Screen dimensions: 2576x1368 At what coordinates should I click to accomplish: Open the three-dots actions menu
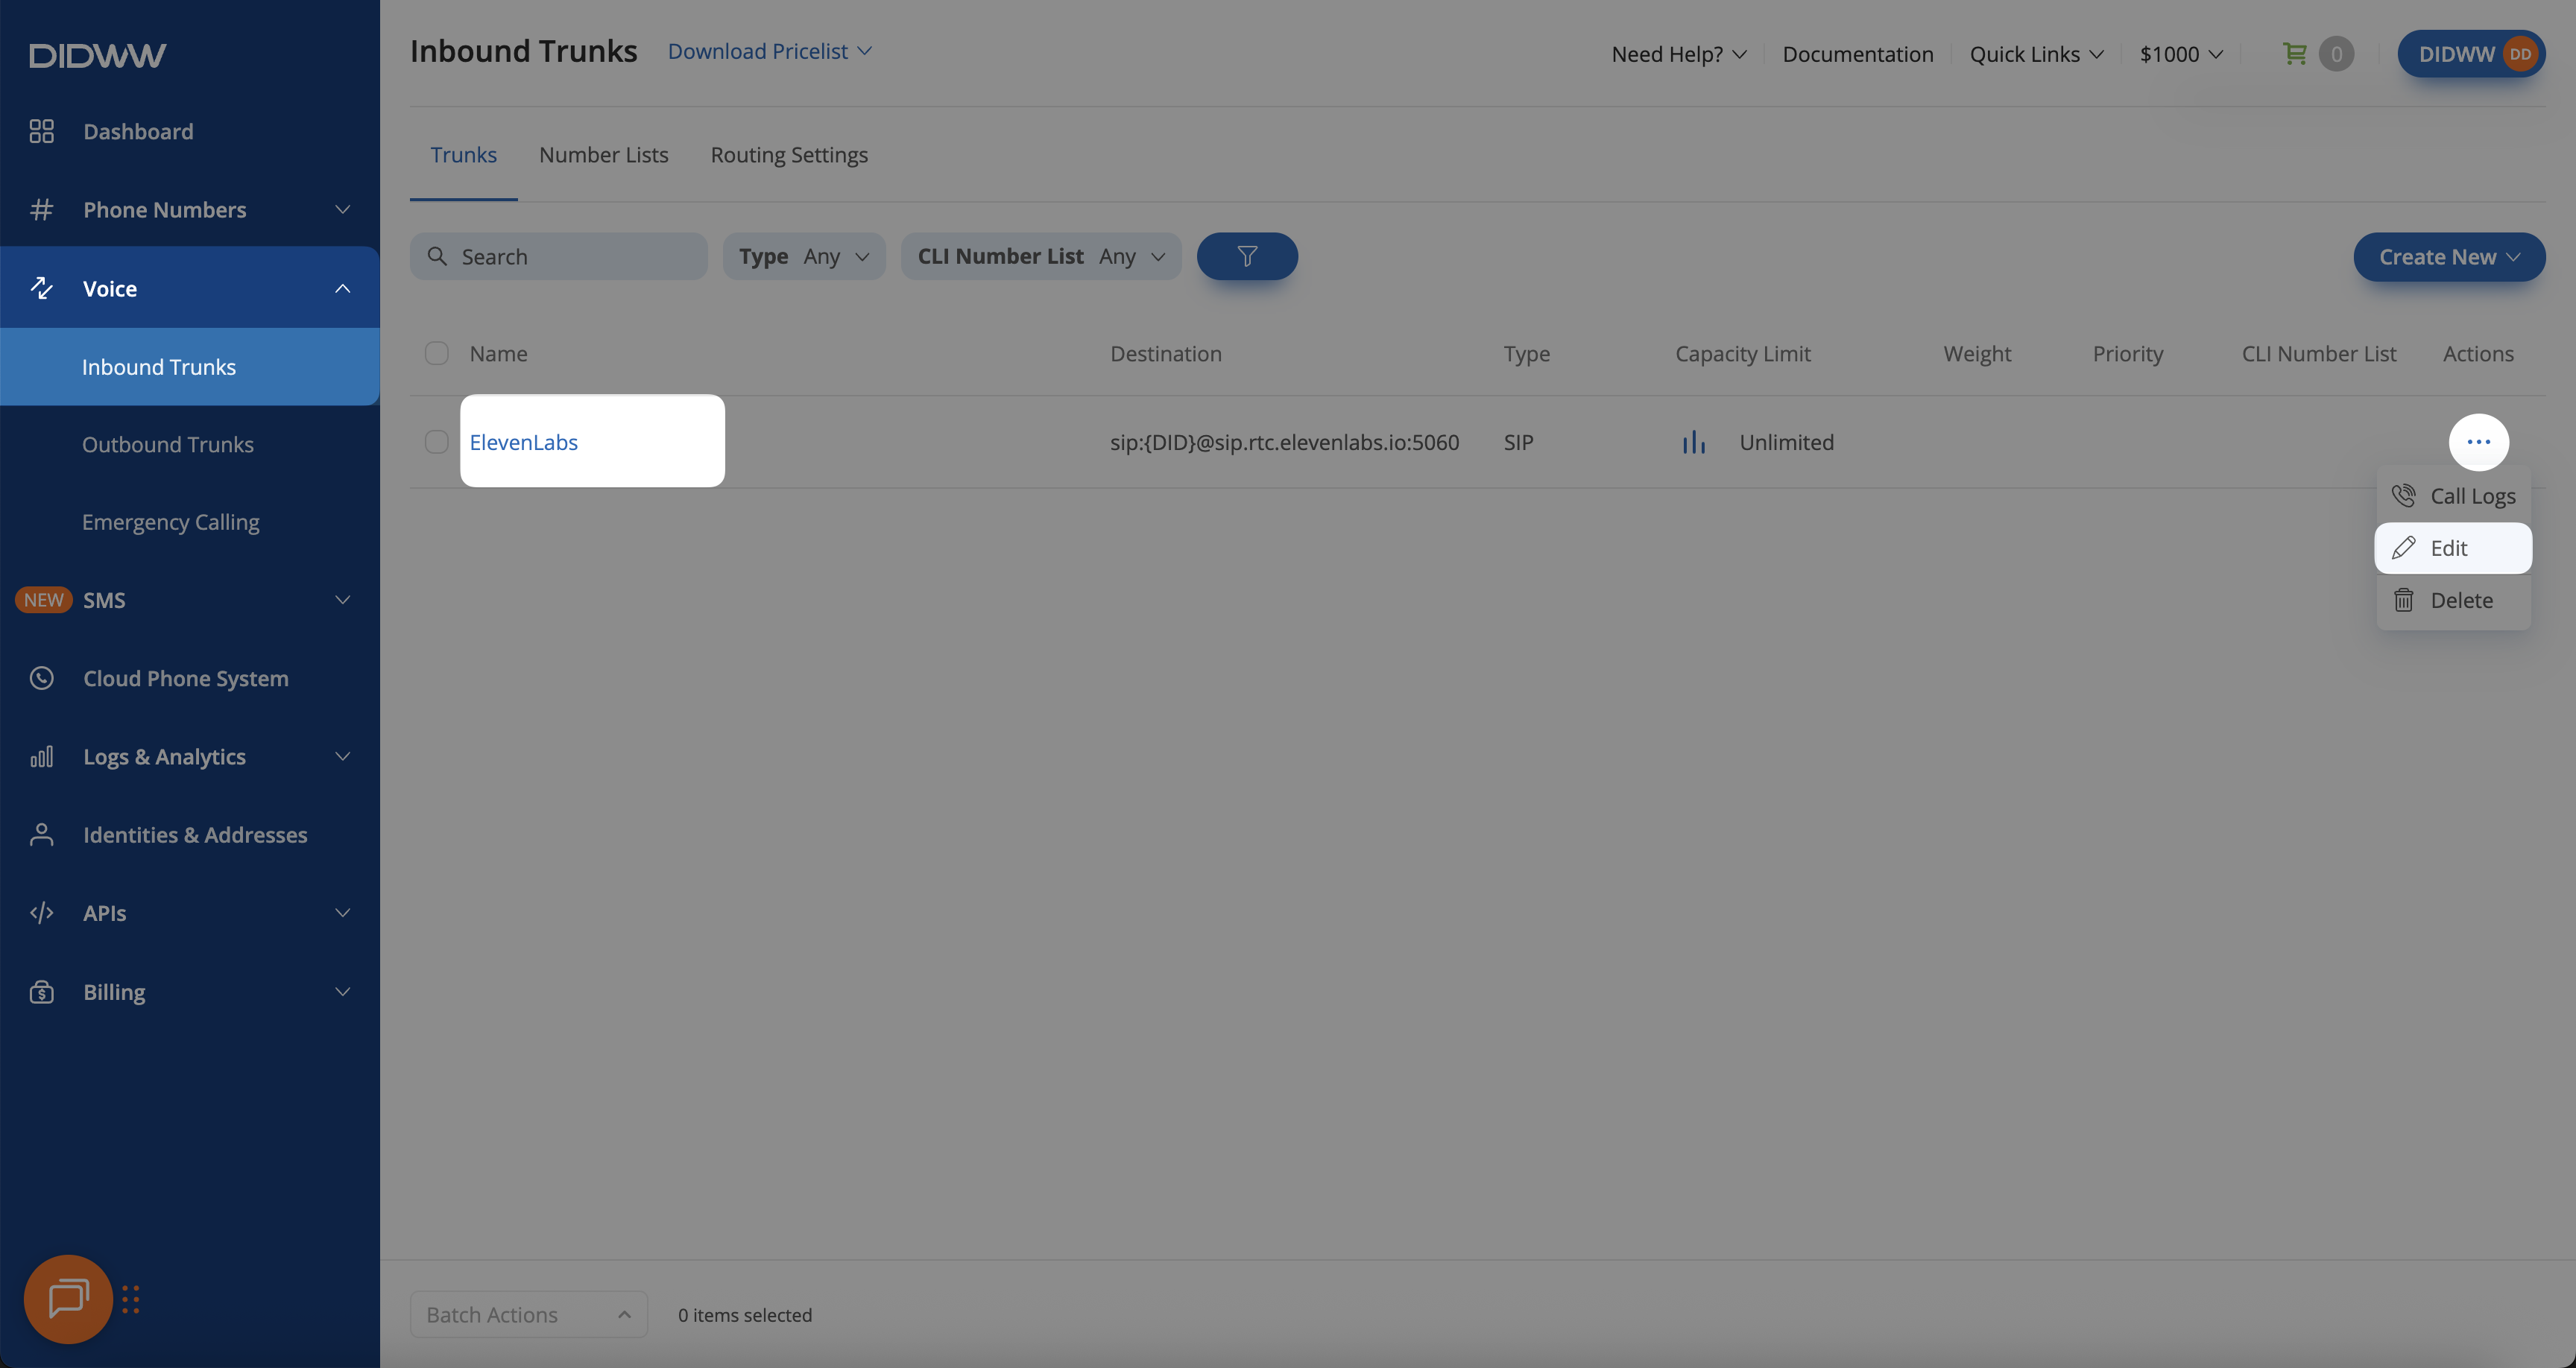(2478, 442)
